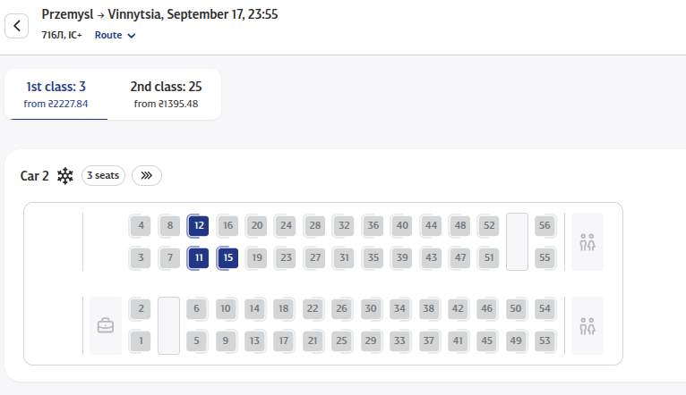Select available seat 15
The image size is (686, 395).
coord(227,258)
